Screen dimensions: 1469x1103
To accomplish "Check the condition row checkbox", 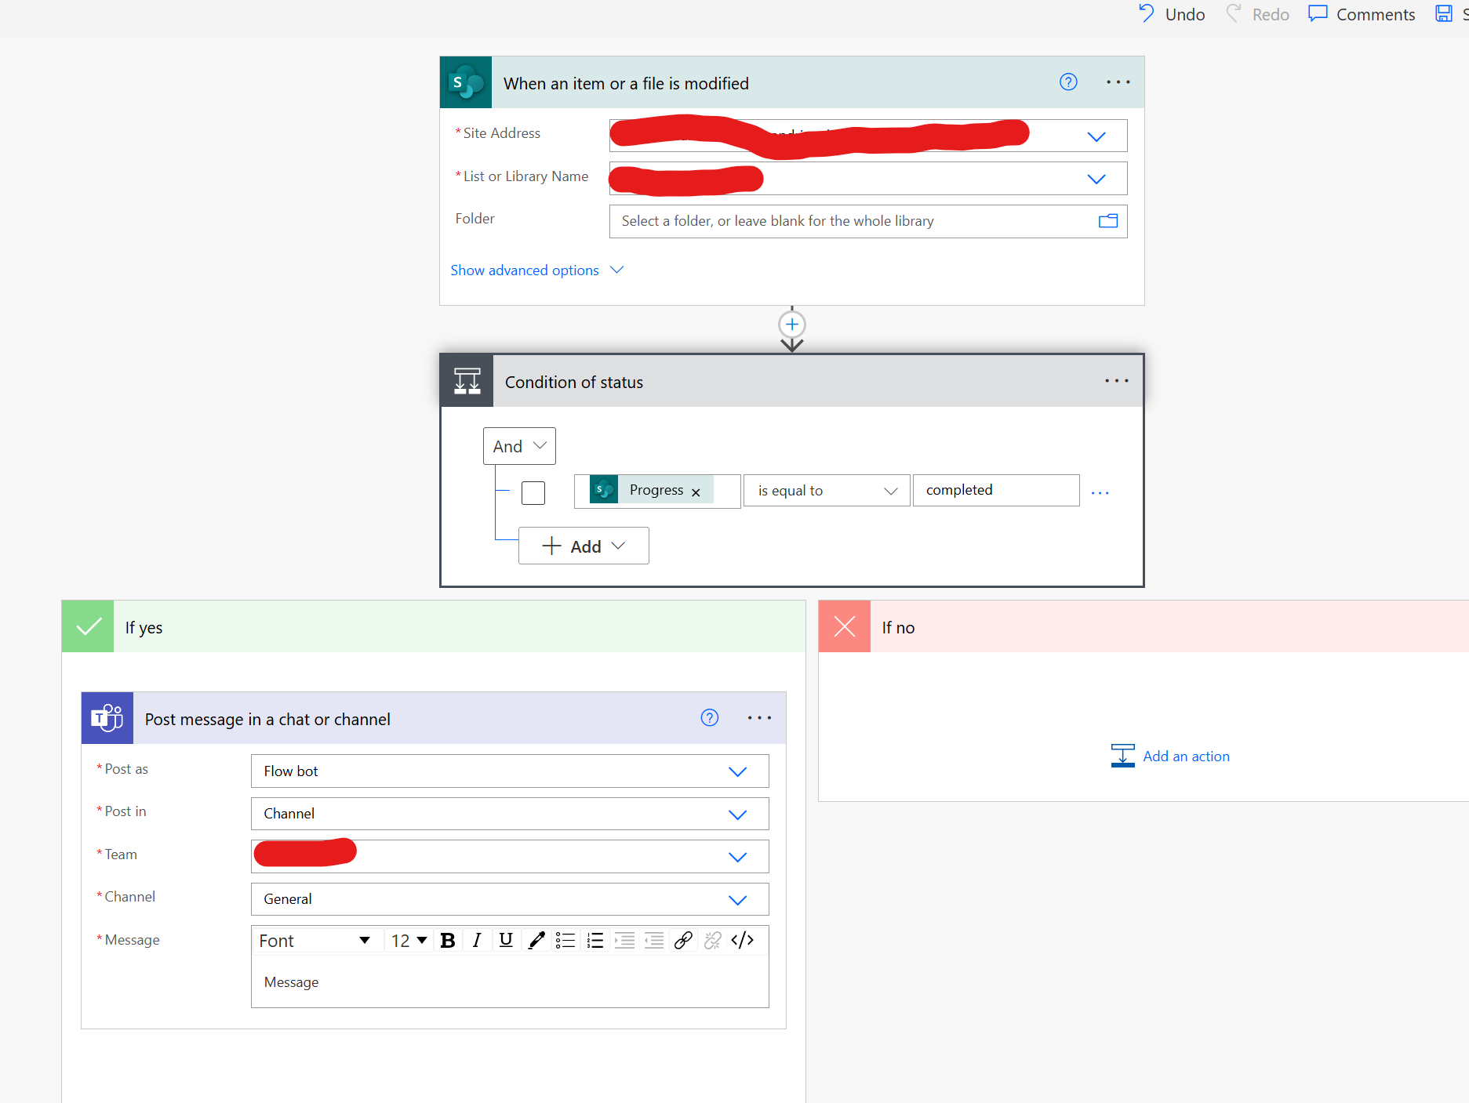I will 533,492.
